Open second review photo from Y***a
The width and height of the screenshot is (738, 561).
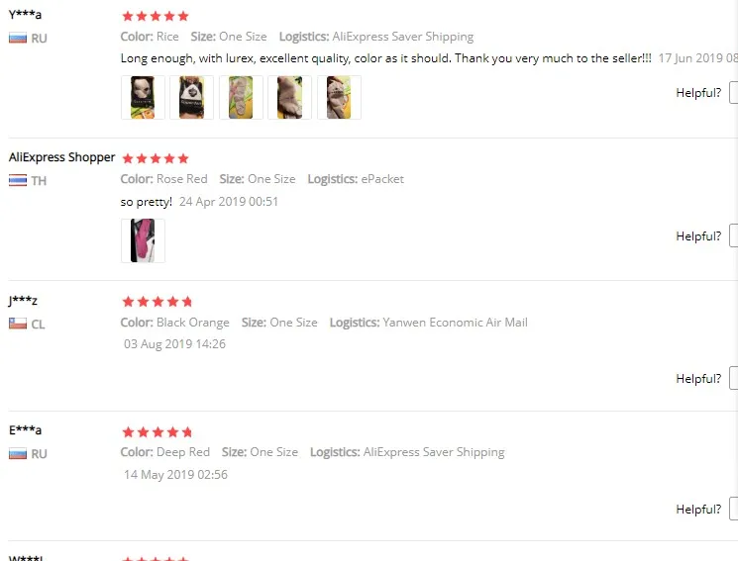pos(191,97)
